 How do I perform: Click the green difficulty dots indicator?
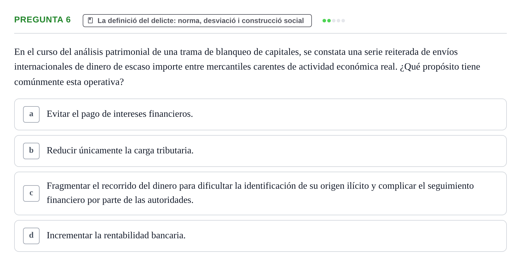[334, 21]
